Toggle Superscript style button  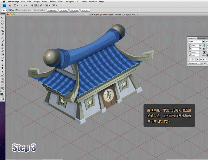[204, 60]
